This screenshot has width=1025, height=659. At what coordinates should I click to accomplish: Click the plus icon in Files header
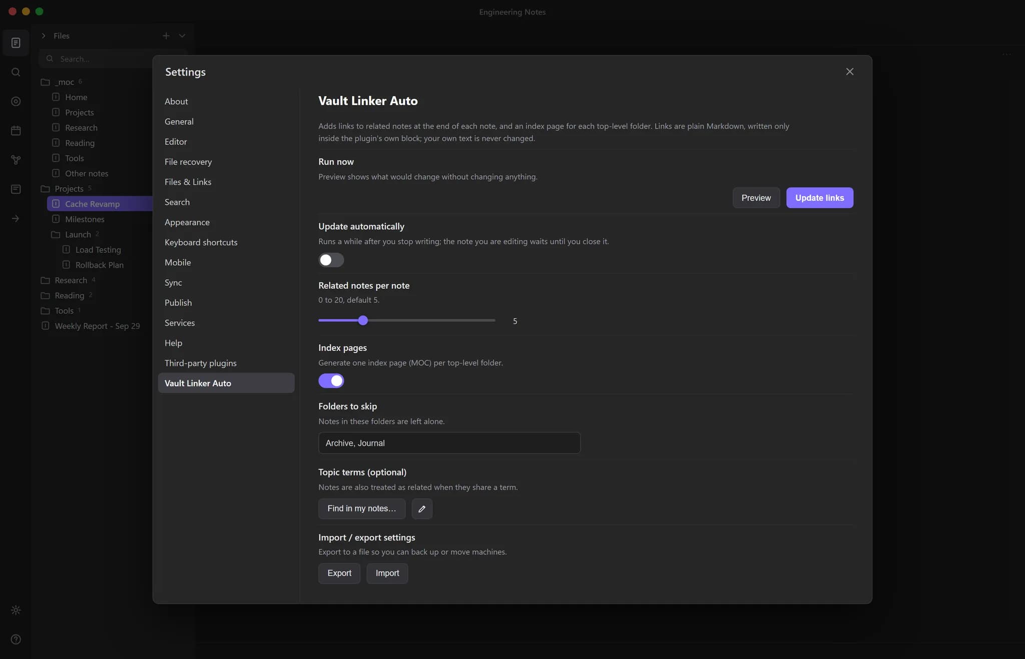click(x=166, y=36)
